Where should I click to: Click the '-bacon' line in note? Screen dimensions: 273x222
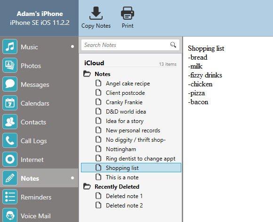[x=198, y=102]
